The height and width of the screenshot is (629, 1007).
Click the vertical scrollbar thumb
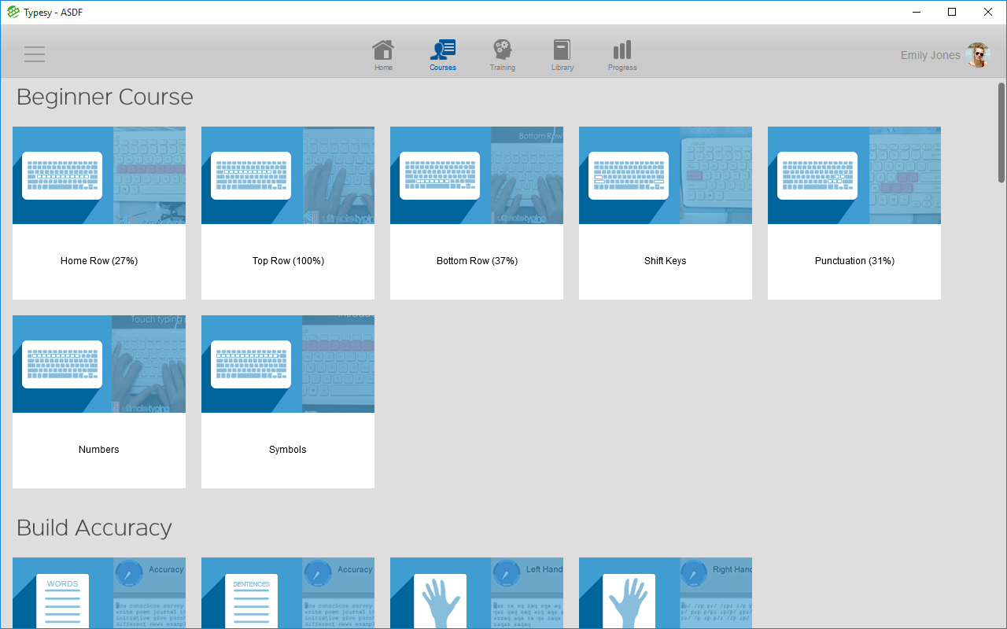(x=1001, y=132)
